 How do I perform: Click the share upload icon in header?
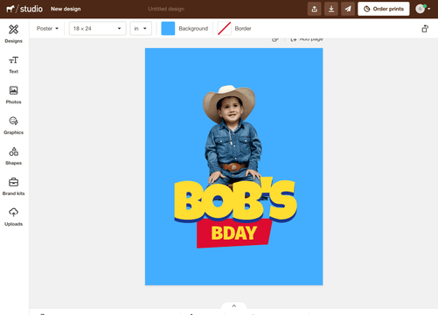[x=315, y=9]
